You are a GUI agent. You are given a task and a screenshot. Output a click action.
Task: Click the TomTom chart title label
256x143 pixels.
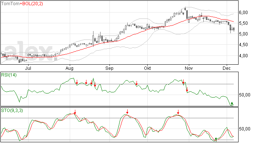(x=10, y=4)
